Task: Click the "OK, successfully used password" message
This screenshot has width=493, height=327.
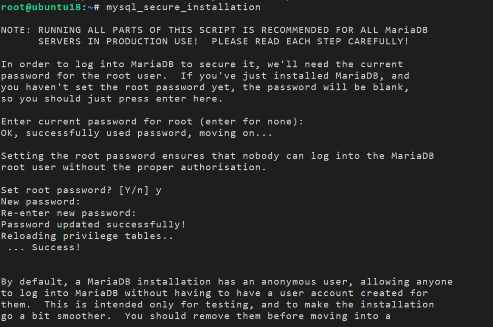Action: click(136, 133)
